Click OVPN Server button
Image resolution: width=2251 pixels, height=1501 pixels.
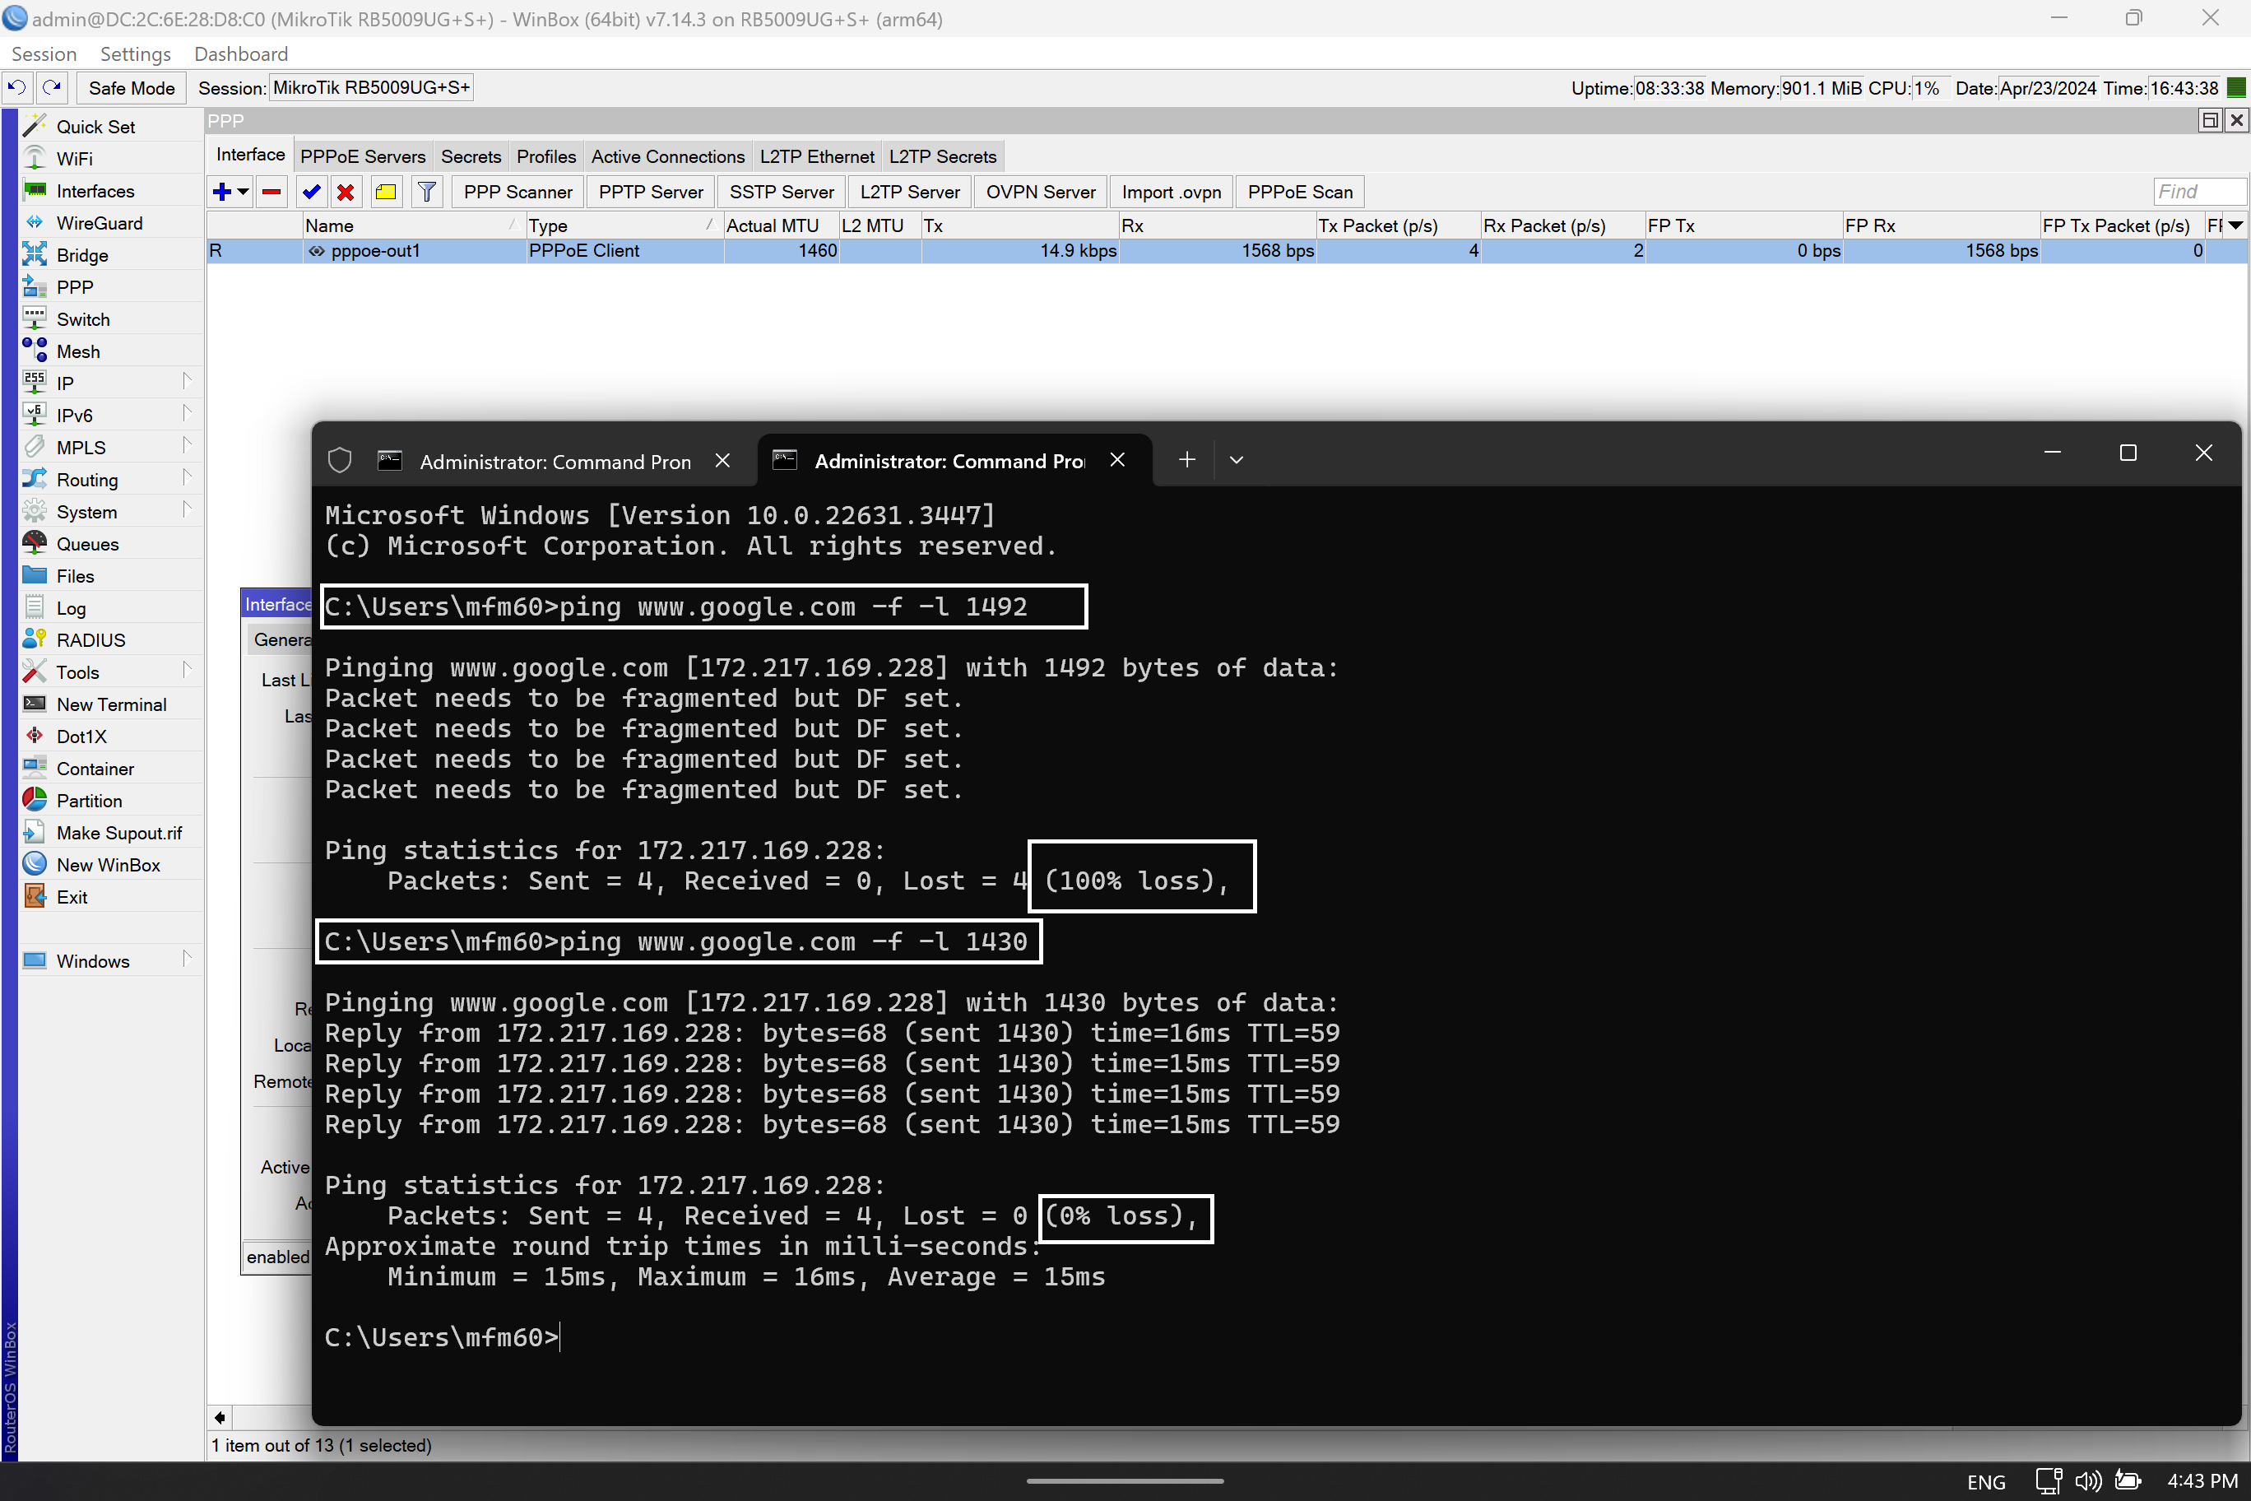[1040, 192]
